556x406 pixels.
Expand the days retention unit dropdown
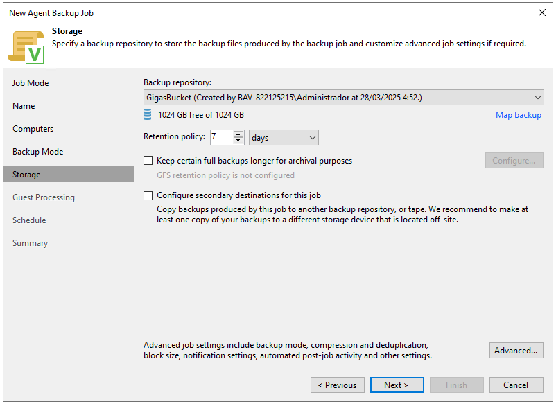tap(284, 137)
